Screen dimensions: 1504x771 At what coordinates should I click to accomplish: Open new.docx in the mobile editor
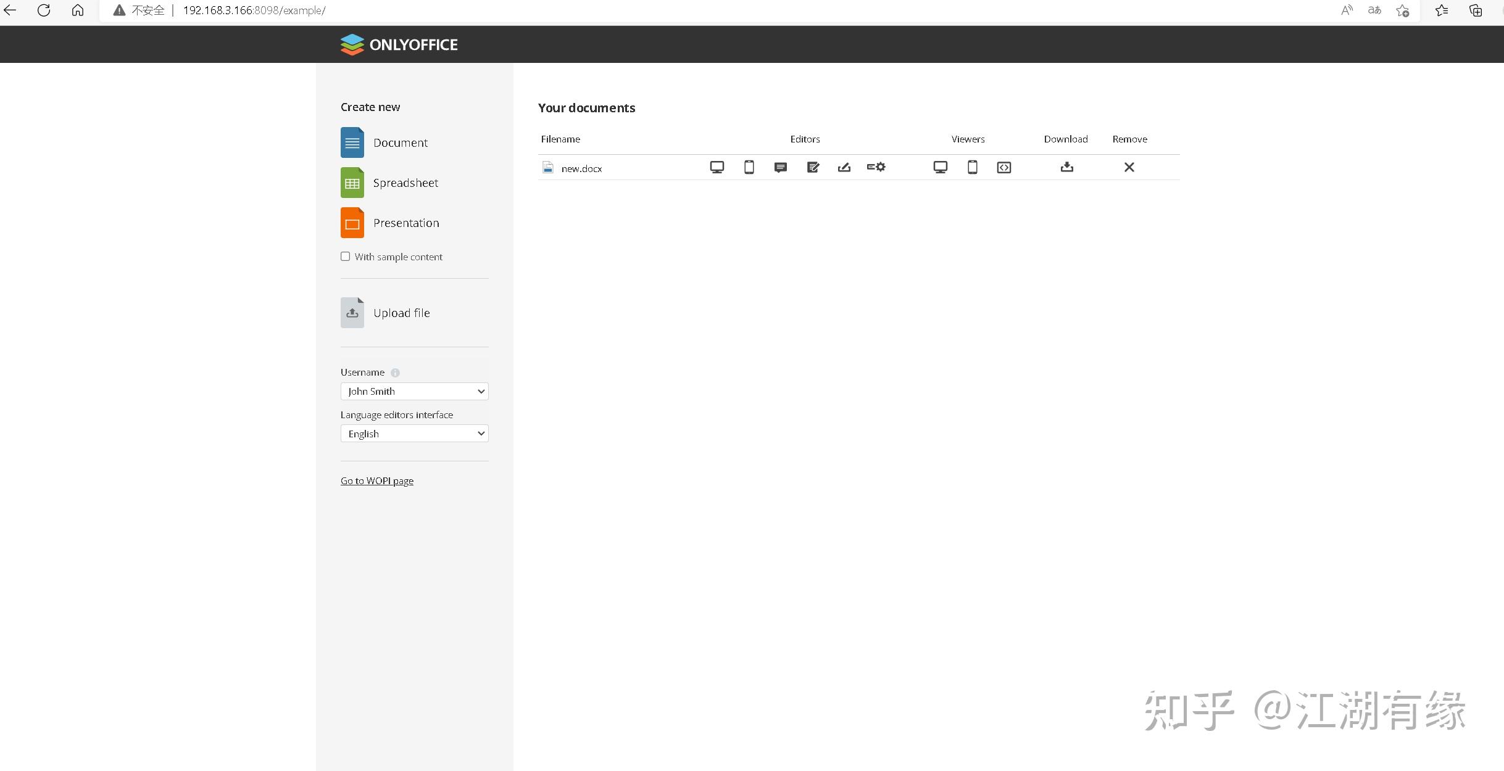749,167
